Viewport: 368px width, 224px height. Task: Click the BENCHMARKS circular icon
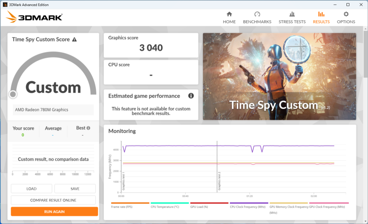click(x=257, y=14)
